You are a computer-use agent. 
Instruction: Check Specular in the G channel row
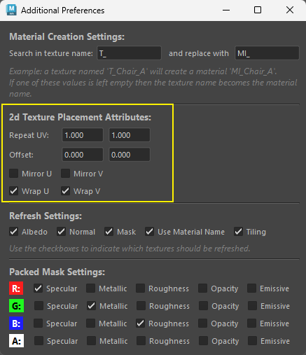coord(39,306)
